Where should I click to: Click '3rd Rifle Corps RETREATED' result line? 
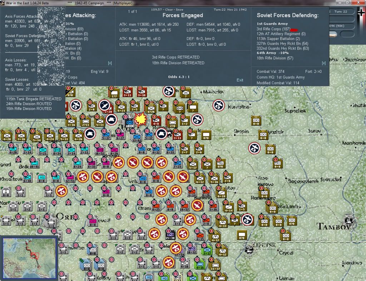175,57
